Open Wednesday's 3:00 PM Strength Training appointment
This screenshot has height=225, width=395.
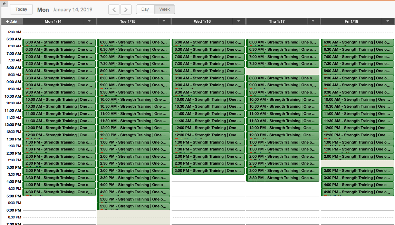[208, 171]
